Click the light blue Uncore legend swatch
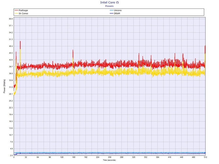The height and width of the screenshot is (164, 219). point(111,10)
